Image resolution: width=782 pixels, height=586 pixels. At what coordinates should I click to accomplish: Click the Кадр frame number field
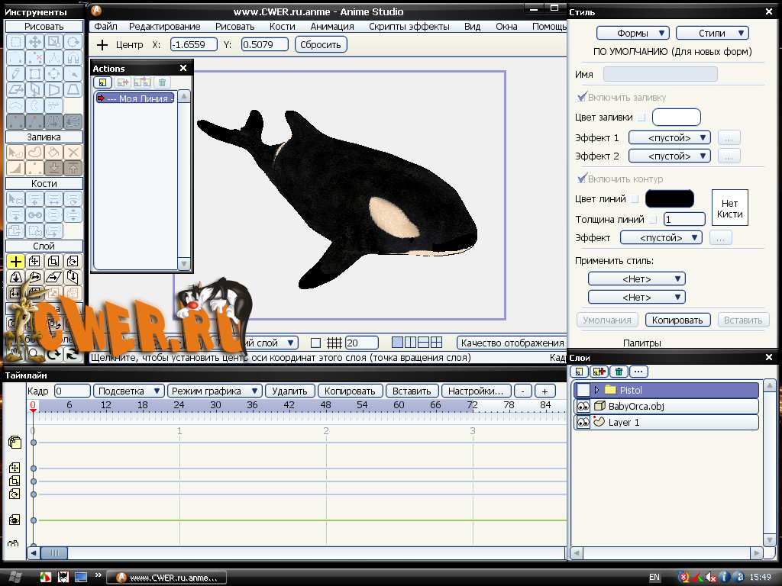click(72, 391)
